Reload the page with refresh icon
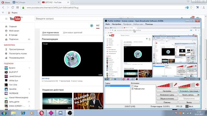The image size is (207, 116). click(x=13, y=7)
